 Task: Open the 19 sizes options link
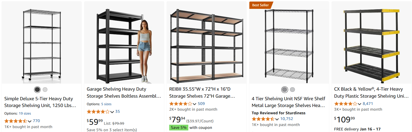click(25, 114)
